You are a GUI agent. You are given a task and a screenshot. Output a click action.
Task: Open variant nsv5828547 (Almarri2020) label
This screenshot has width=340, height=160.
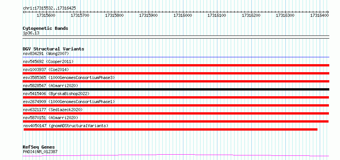50,86
